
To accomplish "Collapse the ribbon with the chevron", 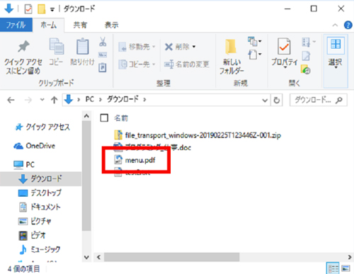I will coord(335,25).
